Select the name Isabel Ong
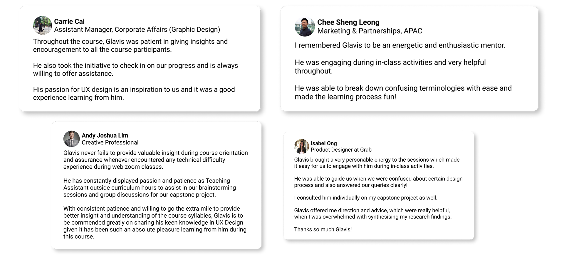 (x=324, y=143)
